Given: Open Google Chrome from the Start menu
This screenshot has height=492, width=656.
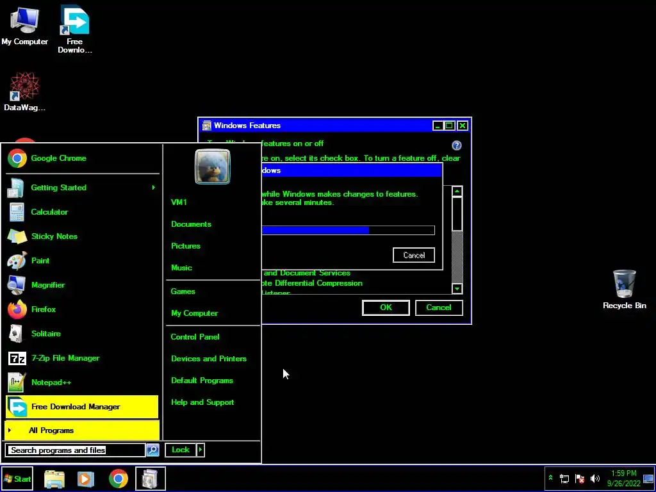Looking at the screenshot, I should (x=83, y=158).
